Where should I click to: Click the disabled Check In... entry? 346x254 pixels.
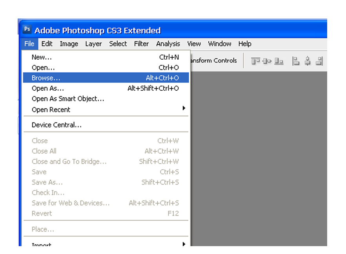tap(106, 193)
